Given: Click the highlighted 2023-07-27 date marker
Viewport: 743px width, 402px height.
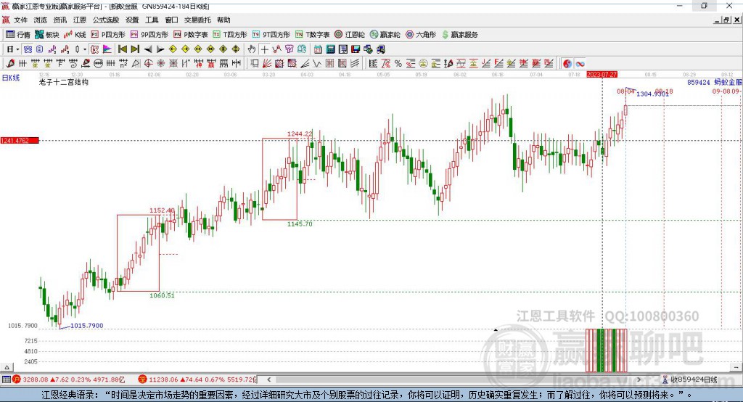Looking at the screenshot, I should pyautogui.click(x=602, y=75).
